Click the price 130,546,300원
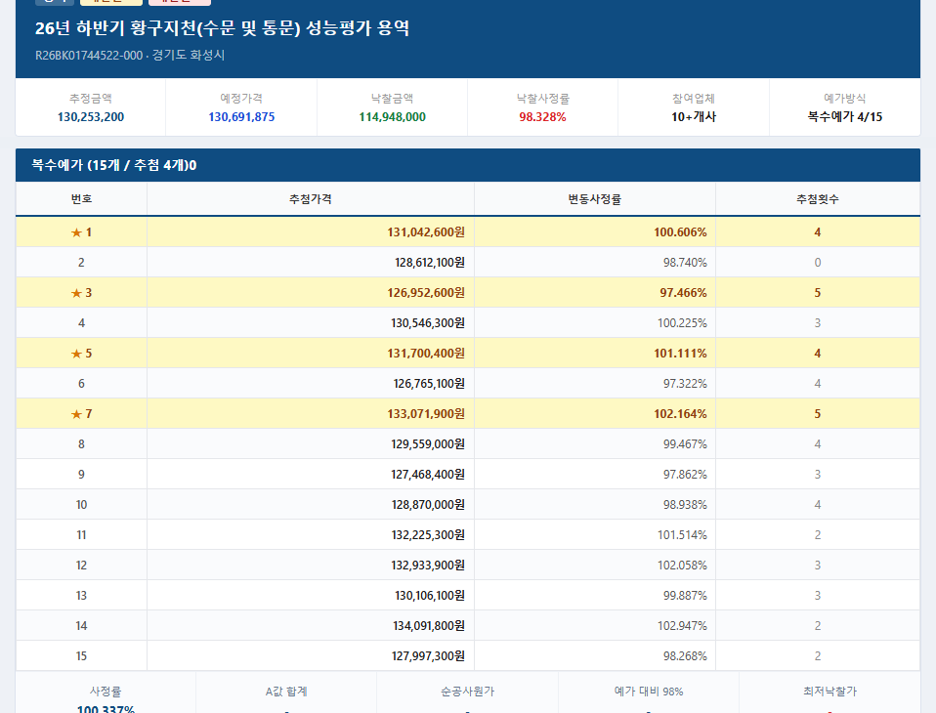The image size is (936, 713). pyautogui.click(x=428, y=322)
